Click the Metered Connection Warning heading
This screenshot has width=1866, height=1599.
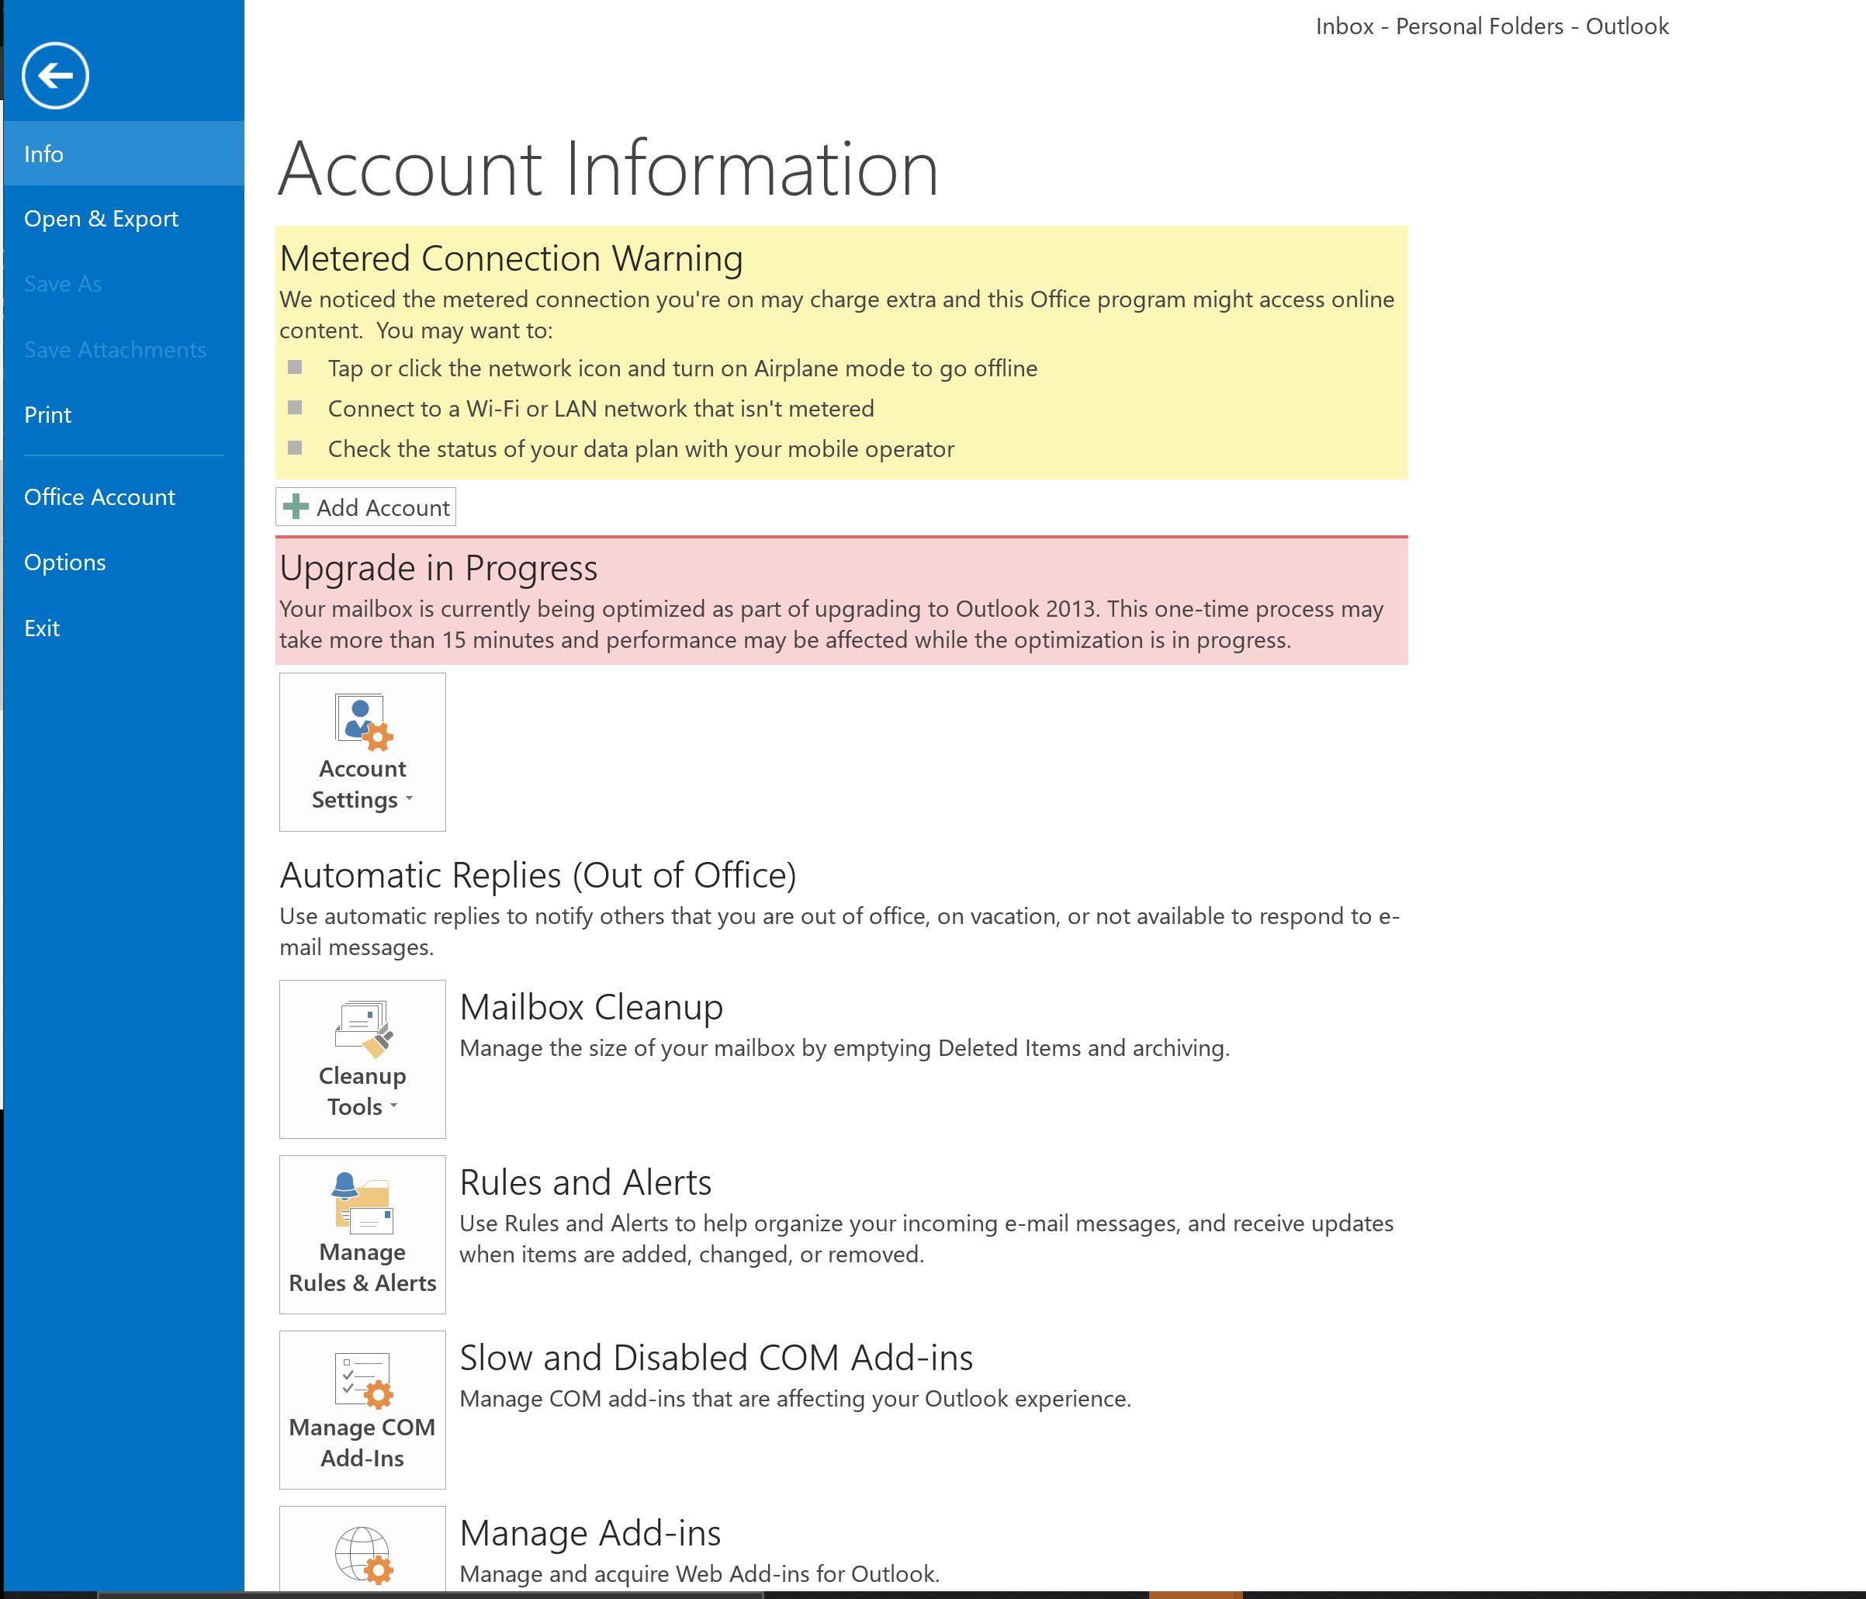[x=511, y=258]
